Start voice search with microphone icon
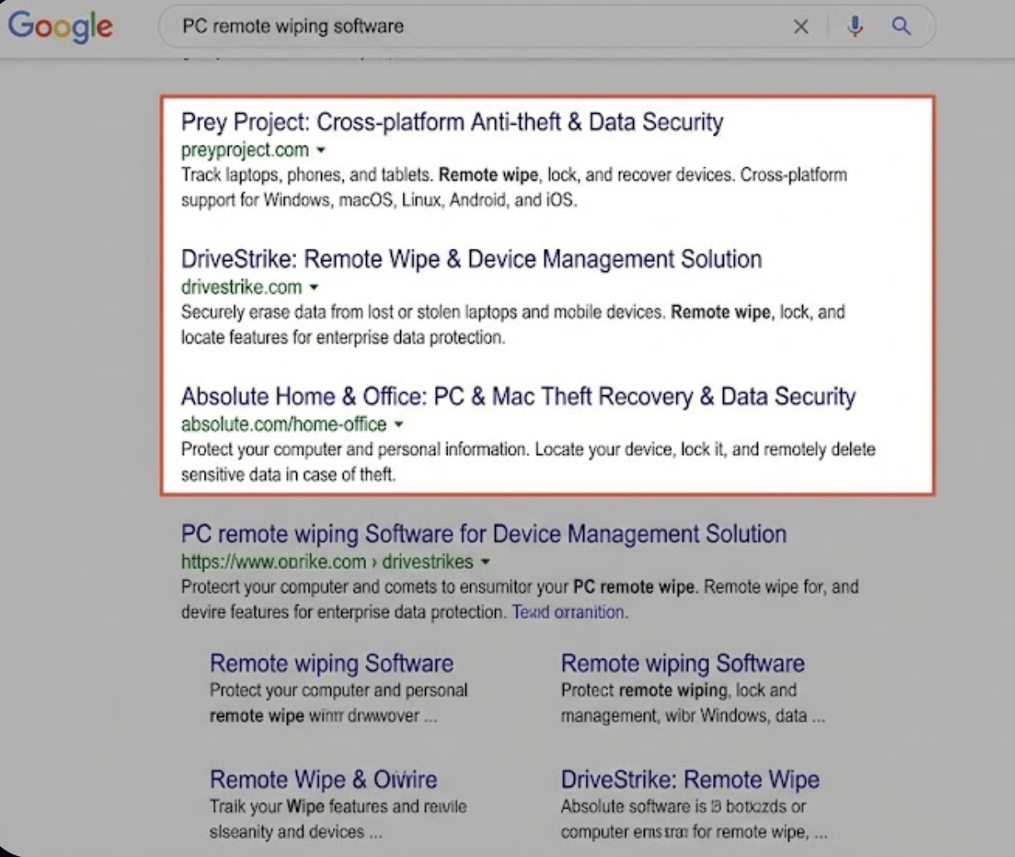The height and width of the screenshot is (857, 1015). tap(854, 27)
